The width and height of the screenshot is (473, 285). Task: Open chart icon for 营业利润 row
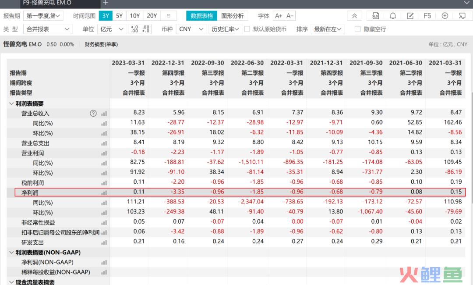(x=104, y=153)
